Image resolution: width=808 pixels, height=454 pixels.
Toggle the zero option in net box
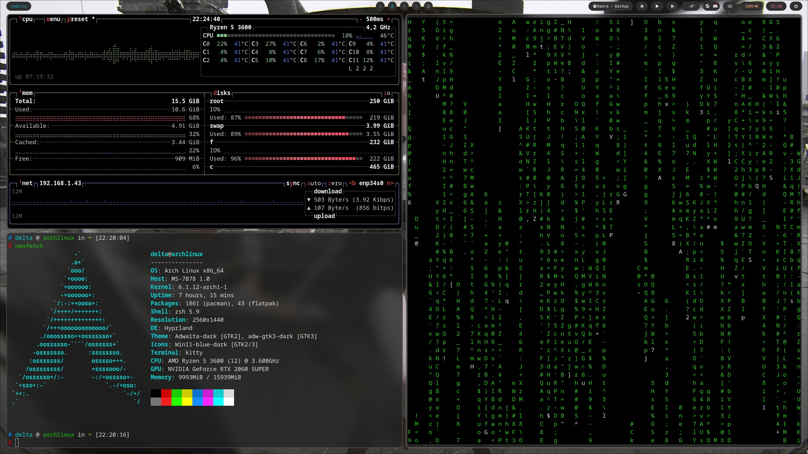click(335, 183)
